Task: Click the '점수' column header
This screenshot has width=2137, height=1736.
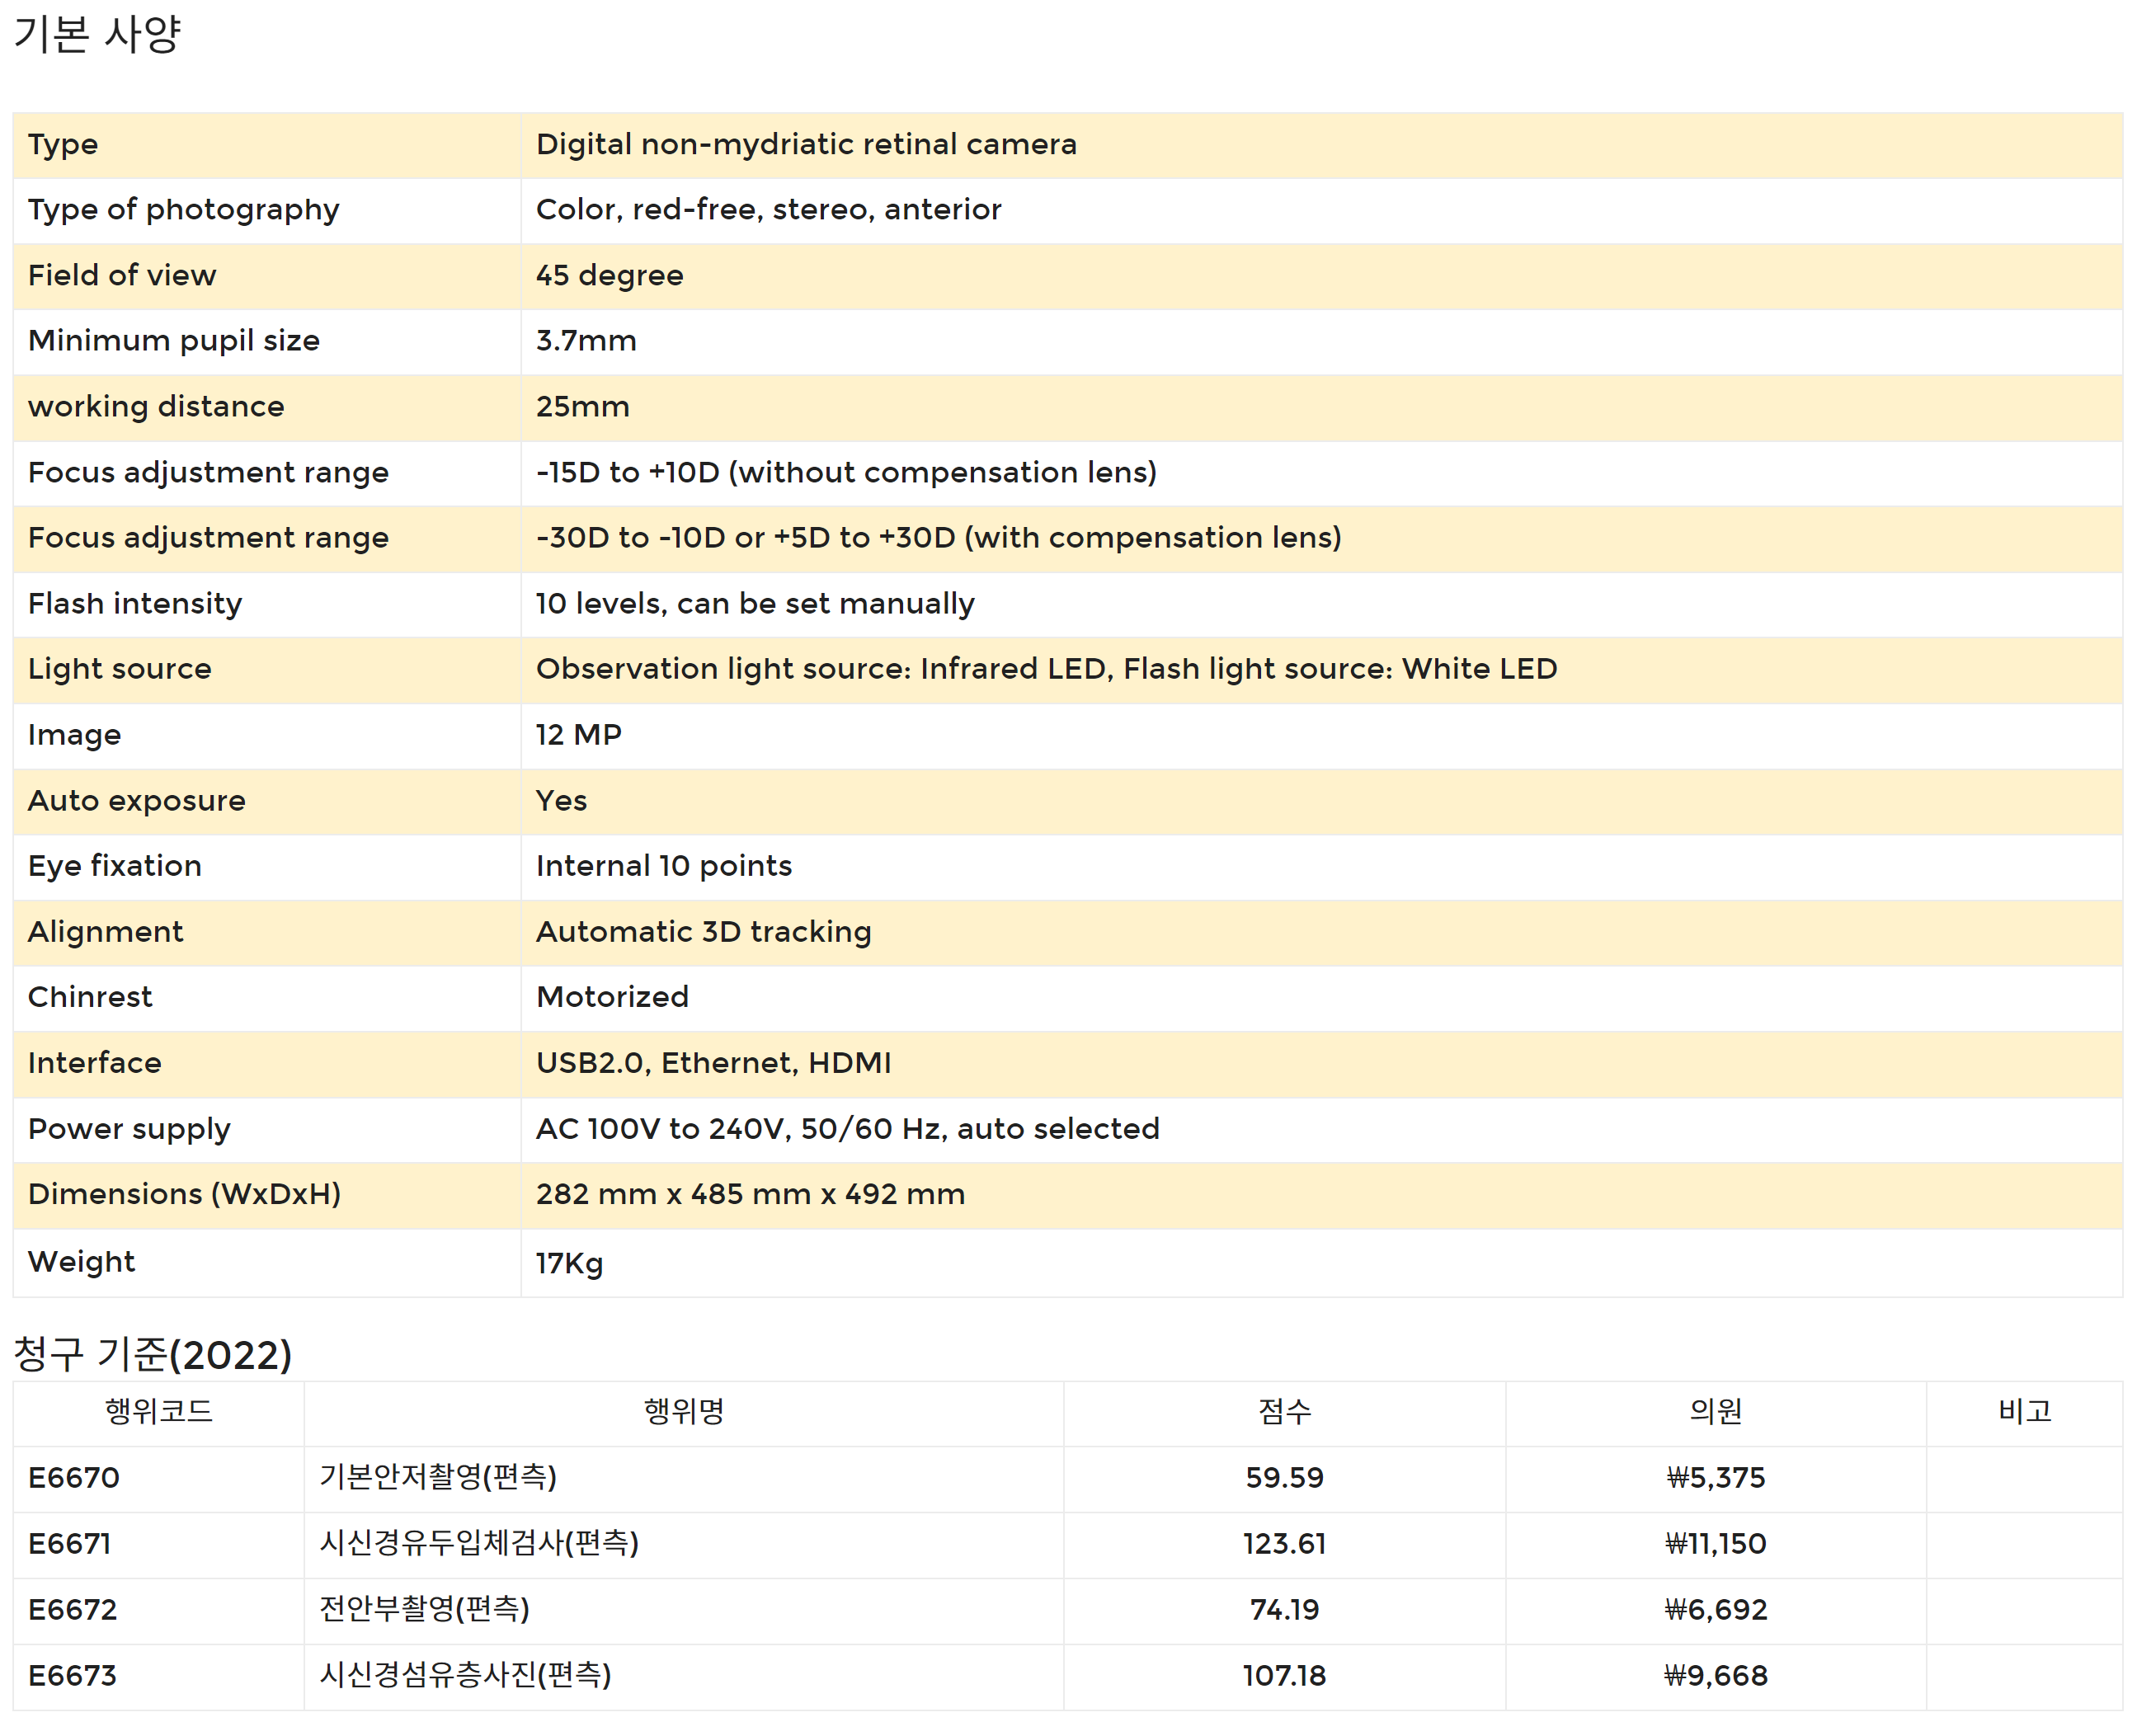Action: [1285, 1412]
